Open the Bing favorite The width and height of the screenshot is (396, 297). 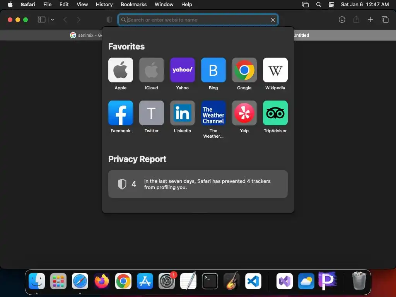point(213,70)
